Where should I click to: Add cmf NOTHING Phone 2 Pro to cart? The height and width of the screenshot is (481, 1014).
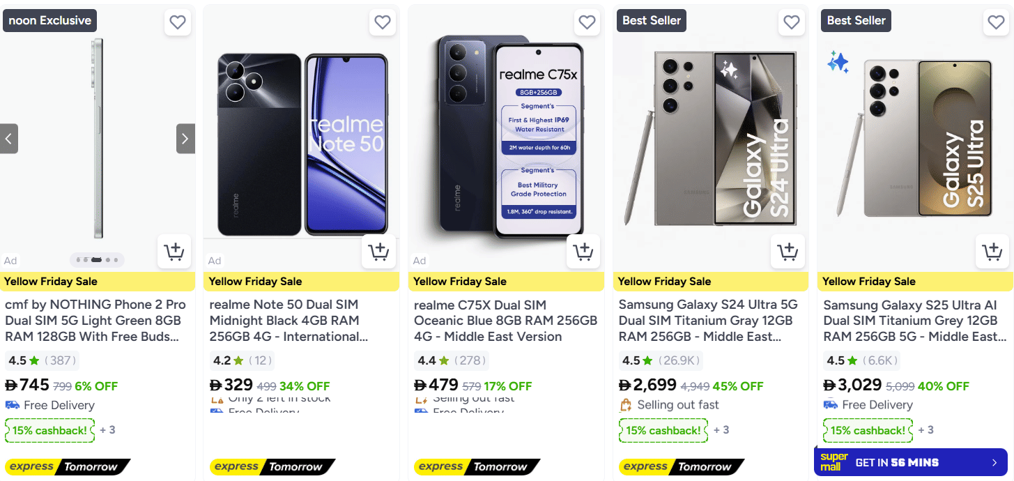pos(174,251)
